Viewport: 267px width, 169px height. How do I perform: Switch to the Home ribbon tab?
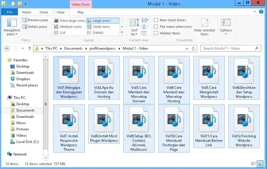(27, 12)
